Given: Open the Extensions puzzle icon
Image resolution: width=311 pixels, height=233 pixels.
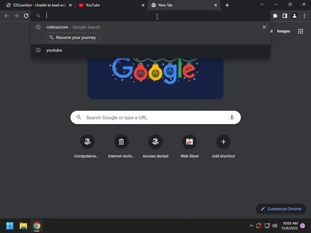Looking at the screenshot, I should click(x=275, y=16).
